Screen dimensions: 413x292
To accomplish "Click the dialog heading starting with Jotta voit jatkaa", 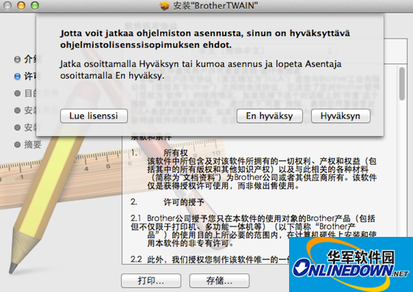I will pos(205,39).
